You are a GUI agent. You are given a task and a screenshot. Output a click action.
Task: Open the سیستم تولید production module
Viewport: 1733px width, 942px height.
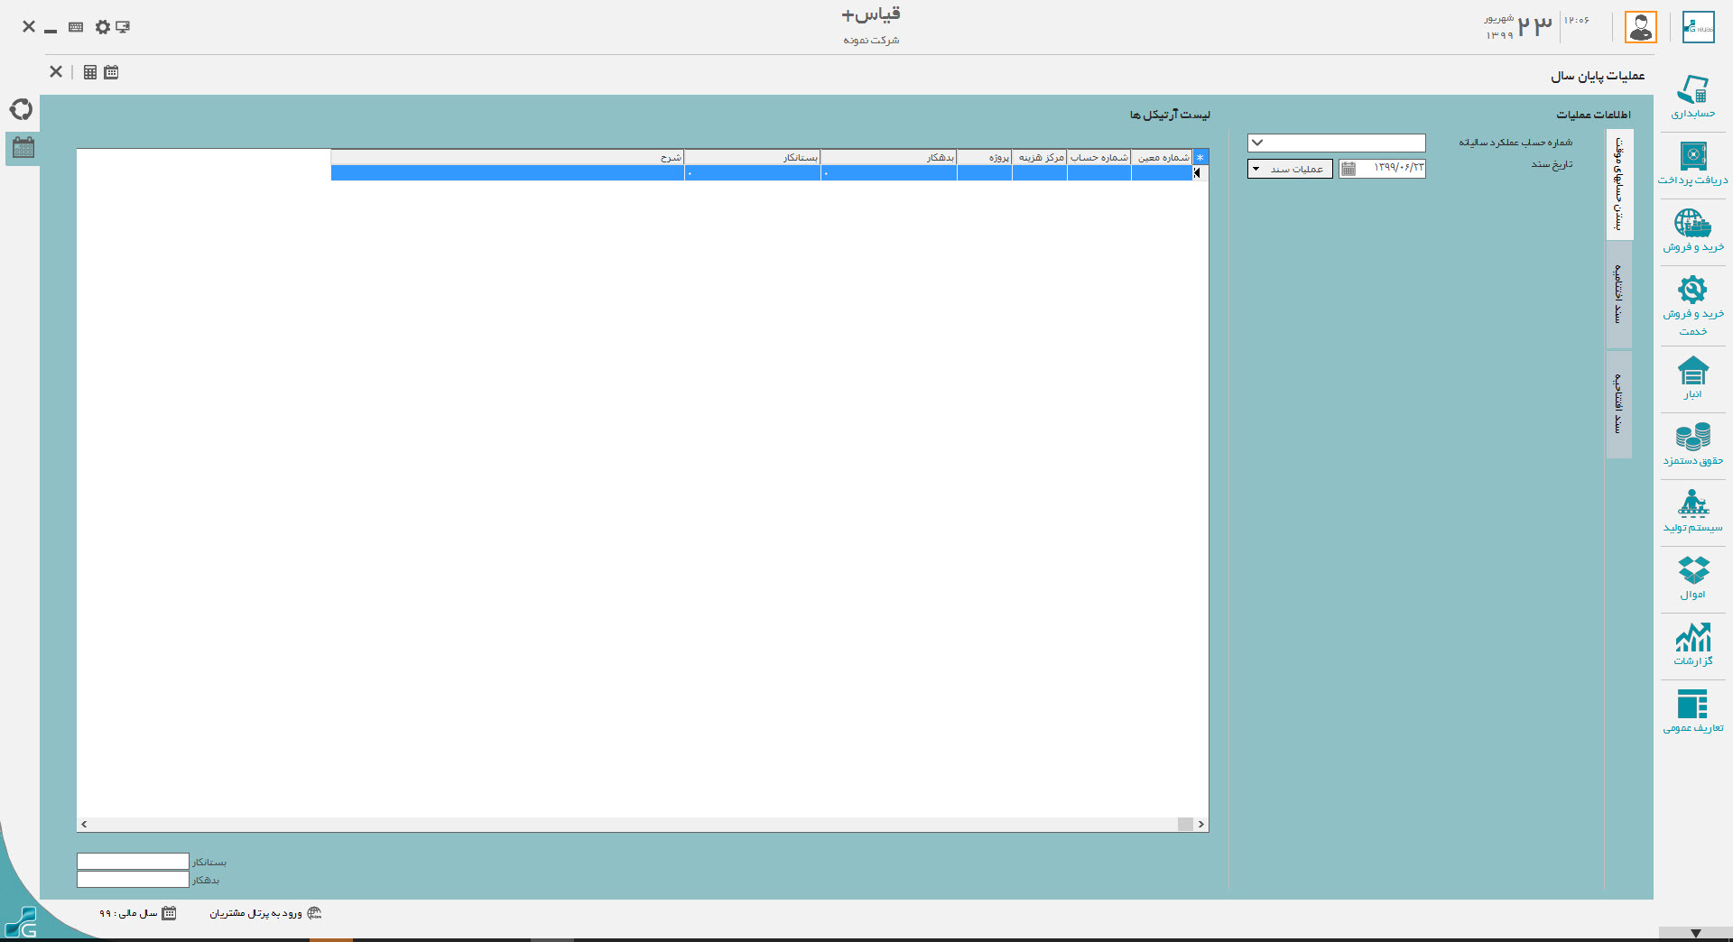tap(1692, 512)
